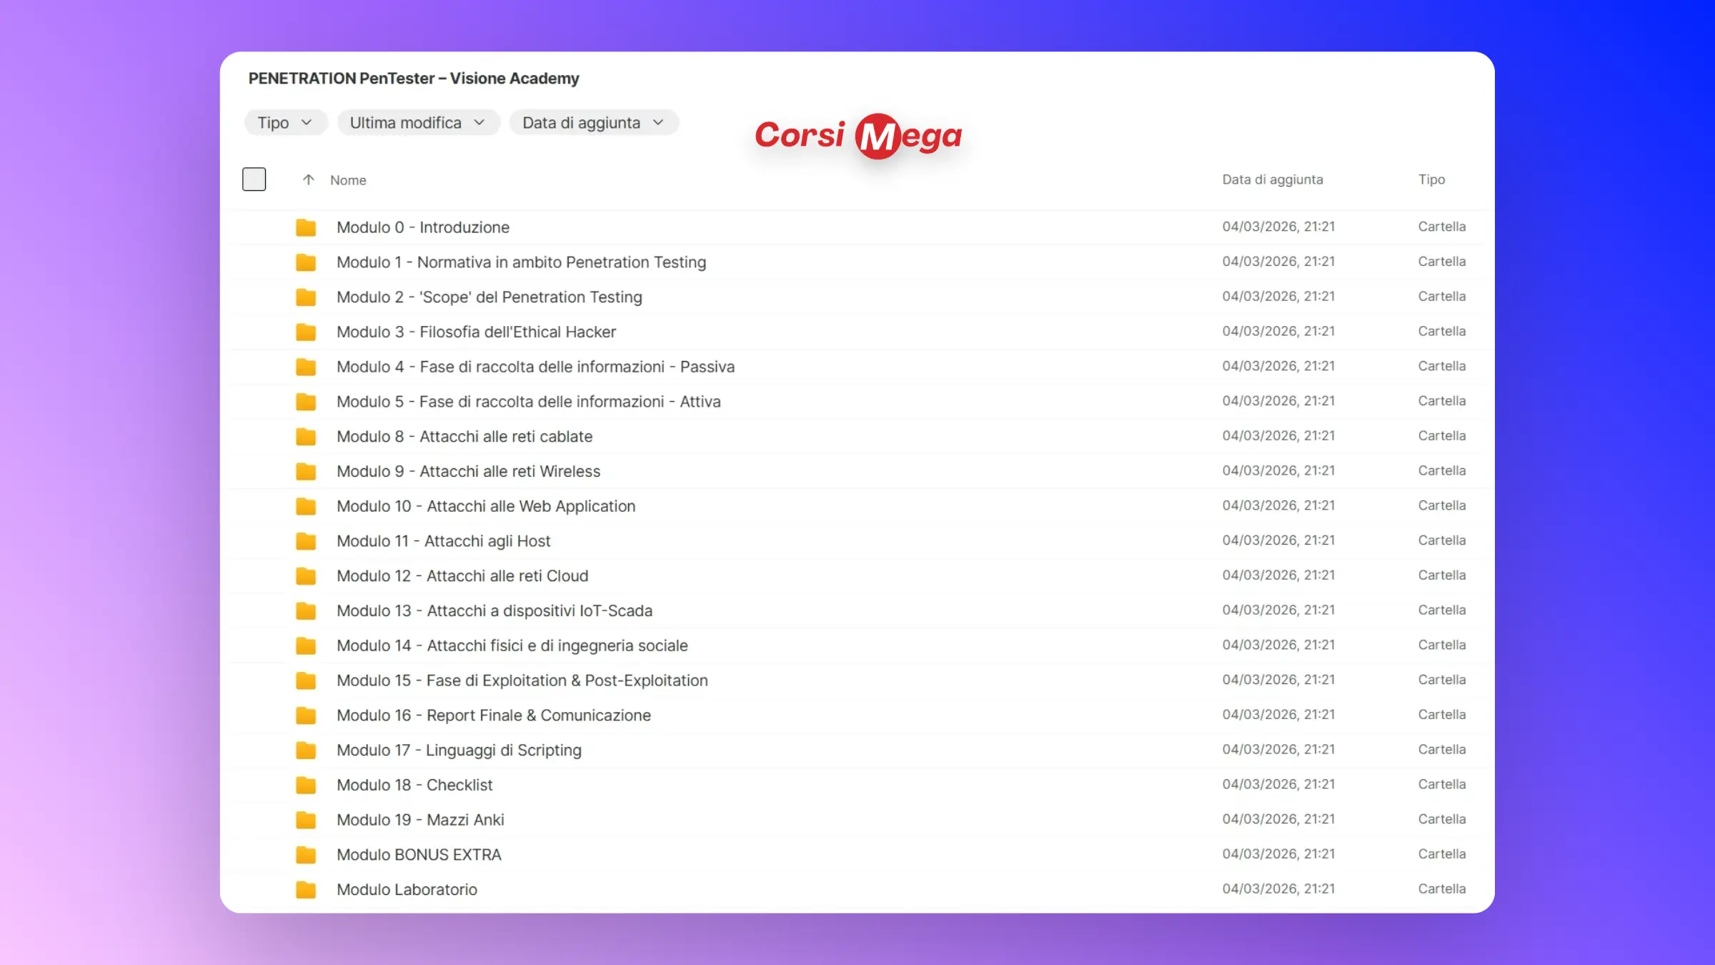Click the sort-ascending arrow beside Nome
The height and width of the screenshot is (965, 1715).
pyautogui.click(x=308, y=180)
